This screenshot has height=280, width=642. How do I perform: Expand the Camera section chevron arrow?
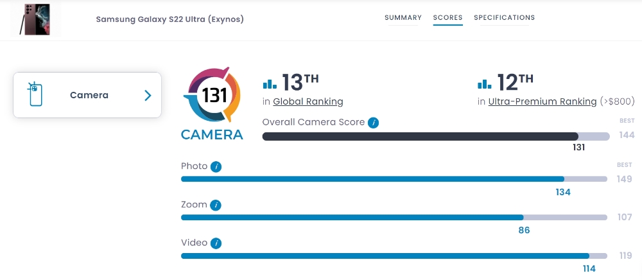pos(148,96)
